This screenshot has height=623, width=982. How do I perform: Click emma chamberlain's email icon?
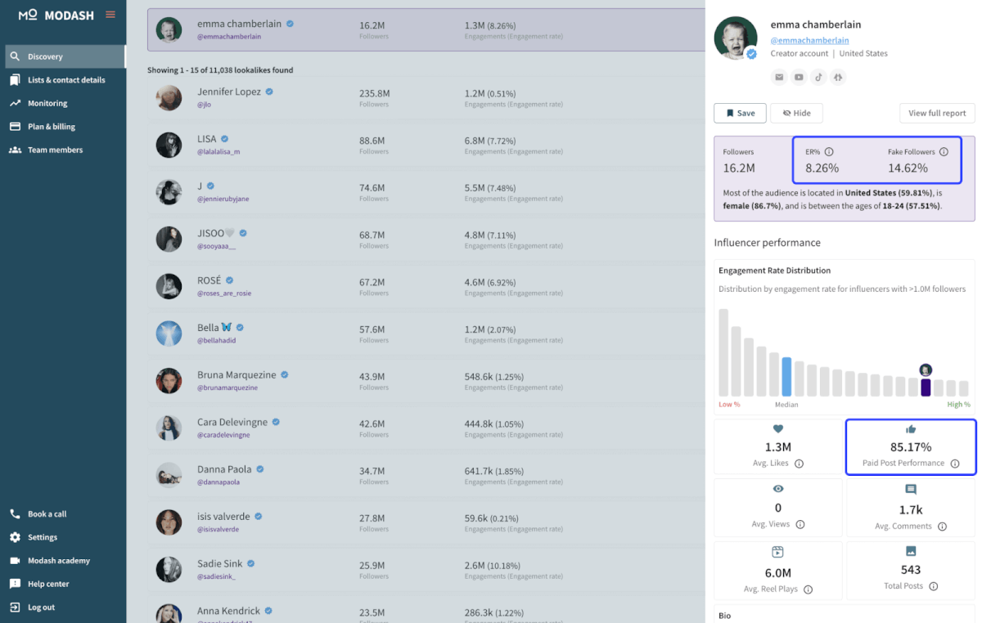click(x=779, y=77)
